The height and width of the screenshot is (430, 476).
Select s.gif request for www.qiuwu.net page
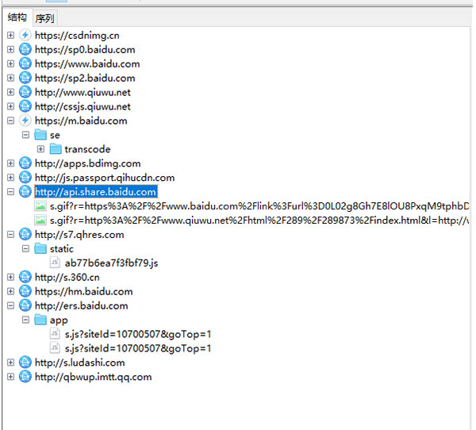[259, 221]
